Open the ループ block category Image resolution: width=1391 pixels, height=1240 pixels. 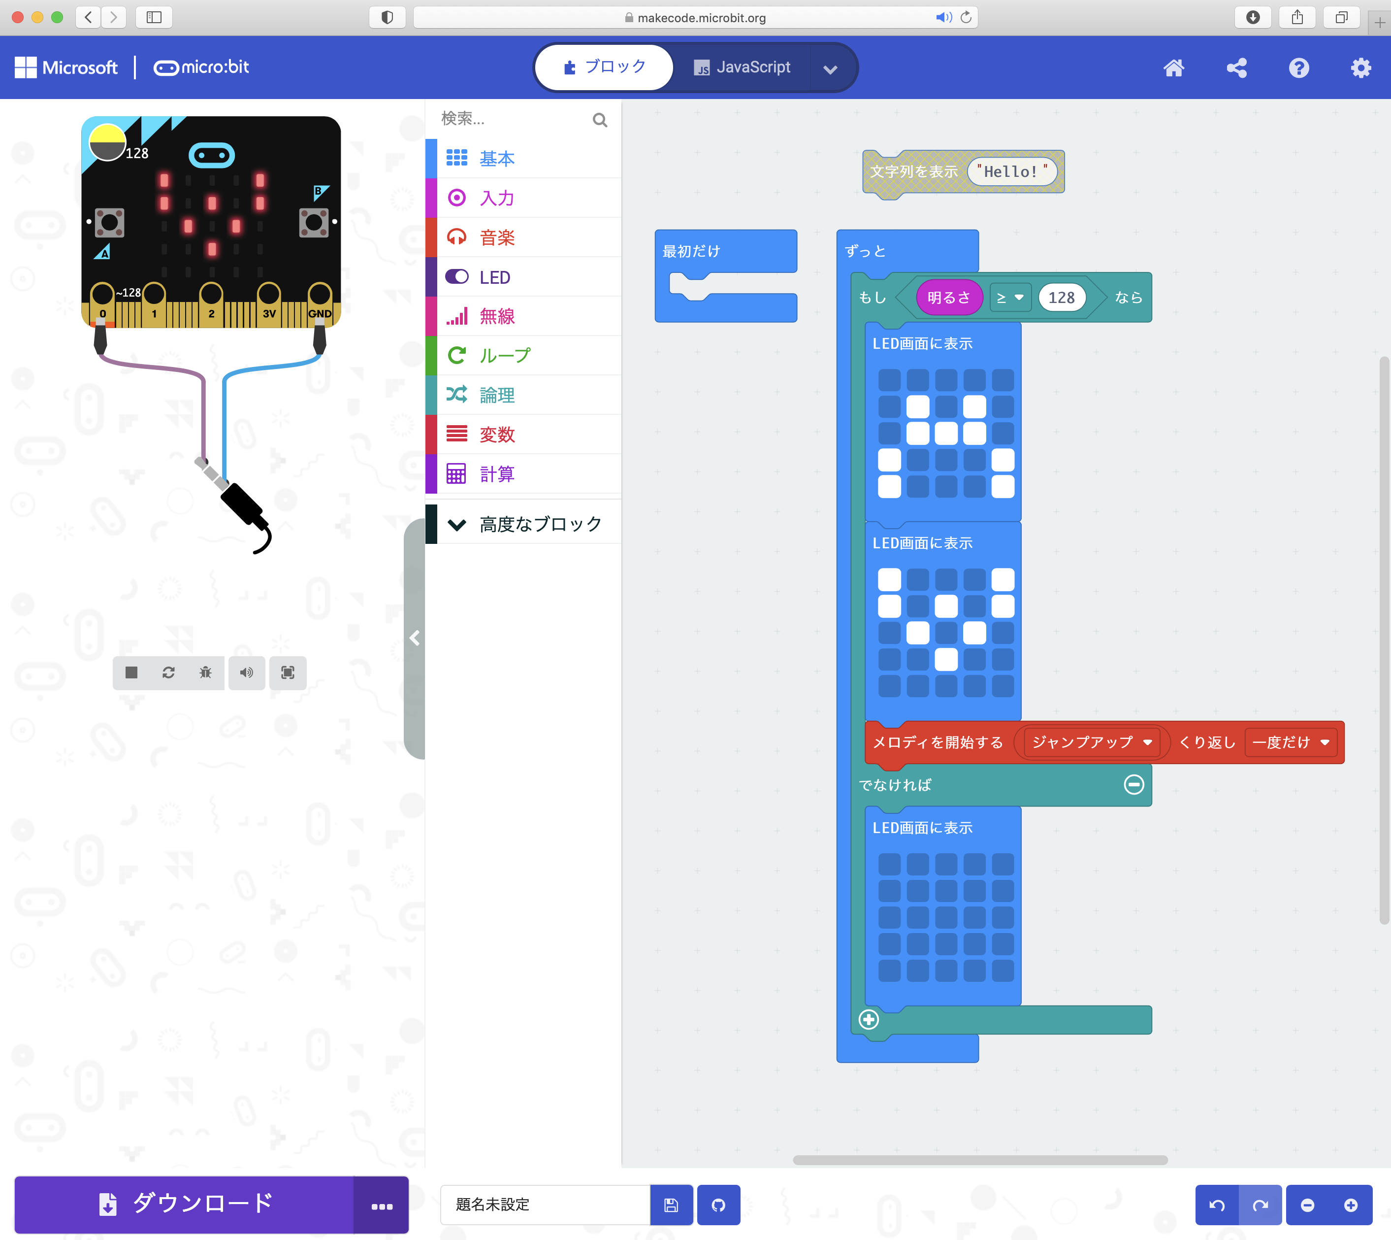point(523,356)
